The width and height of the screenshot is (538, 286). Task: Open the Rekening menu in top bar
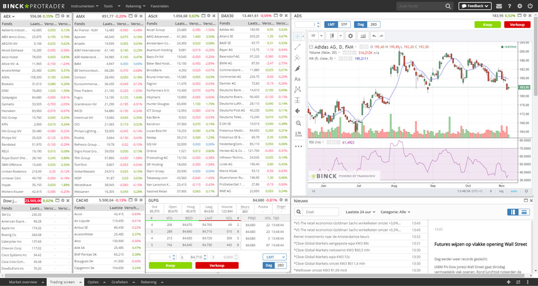(136, 6)
